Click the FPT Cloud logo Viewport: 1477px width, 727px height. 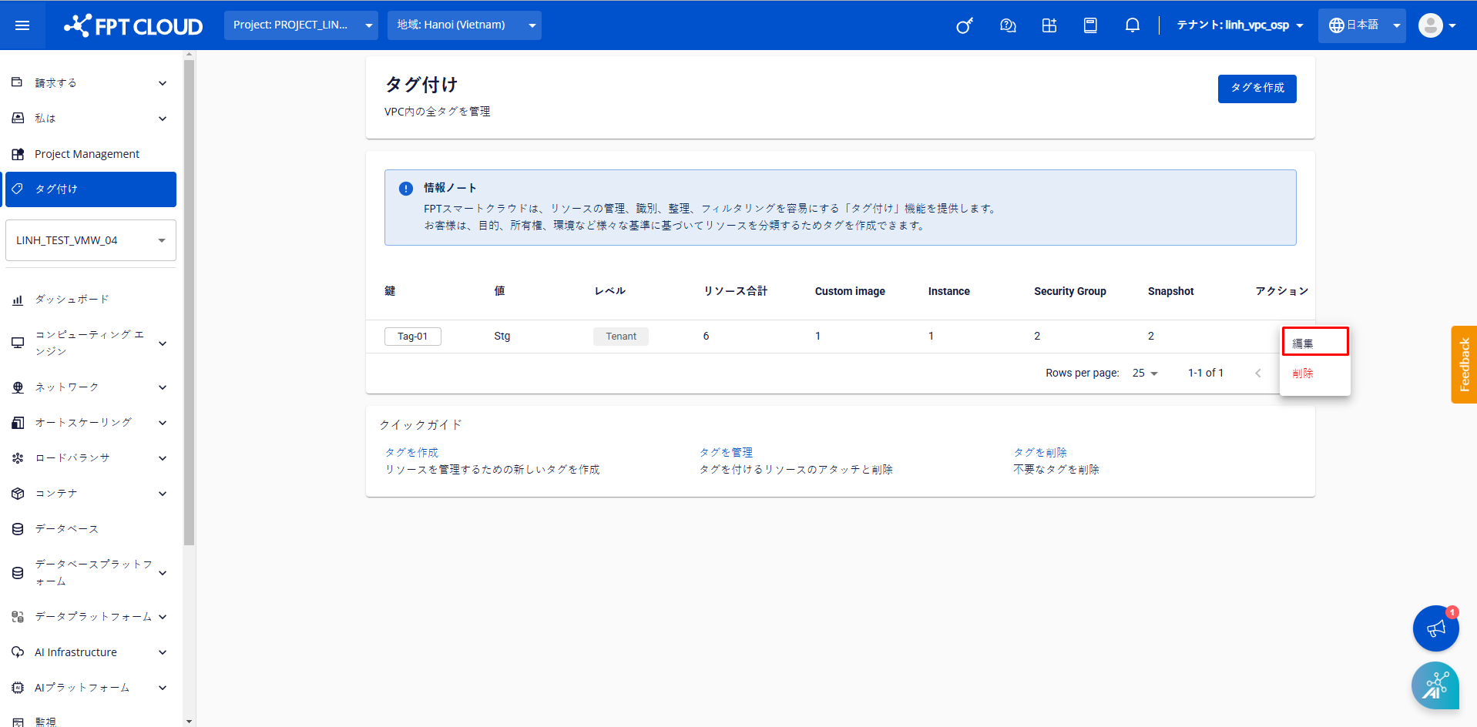point(133,25)
